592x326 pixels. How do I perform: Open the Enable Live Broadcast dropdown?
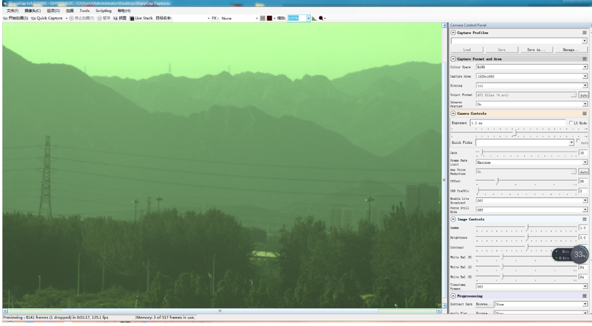(x=531, y=201)
